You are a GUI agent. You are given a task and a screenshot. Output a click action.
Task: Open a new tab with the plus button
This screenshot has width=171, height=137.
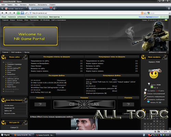54,9
